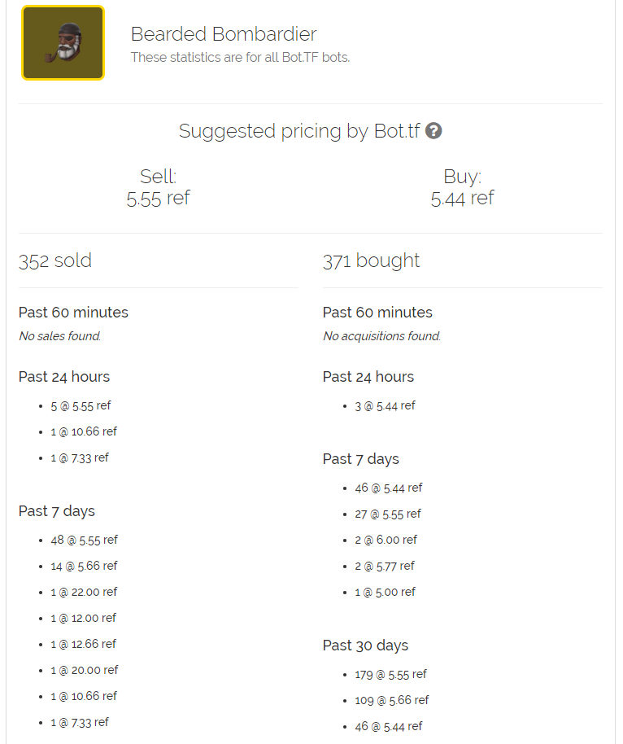Image resolution: width=623 pixels, height=744 pixels.
Task: Click the Bearded Bombardier title text
Action: [x=224, y=34]
